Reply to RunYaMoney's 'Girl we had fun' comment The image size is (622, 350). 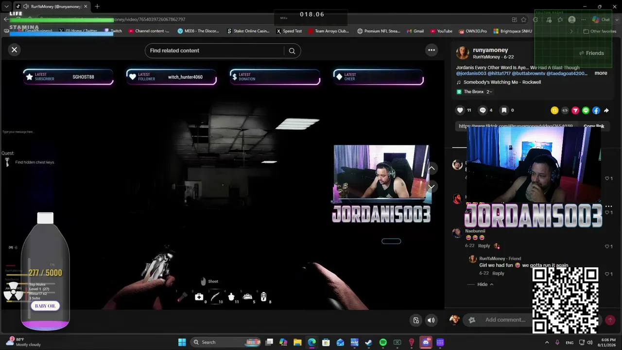(x=499, y=273)
